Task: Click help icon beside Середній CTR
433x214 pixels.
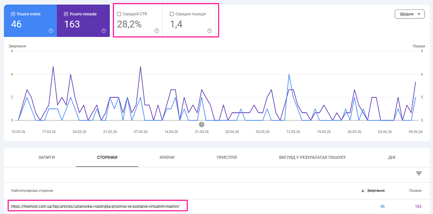Action: (157, 31)
